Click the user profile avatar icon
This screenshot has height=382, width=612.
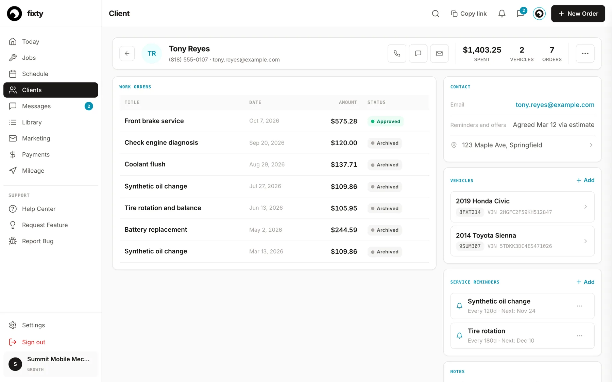click(x=539, y=14)
